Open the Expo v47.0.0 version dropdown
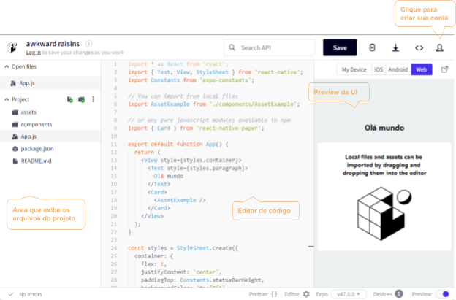Screen dimensions: 456x300 349,294
